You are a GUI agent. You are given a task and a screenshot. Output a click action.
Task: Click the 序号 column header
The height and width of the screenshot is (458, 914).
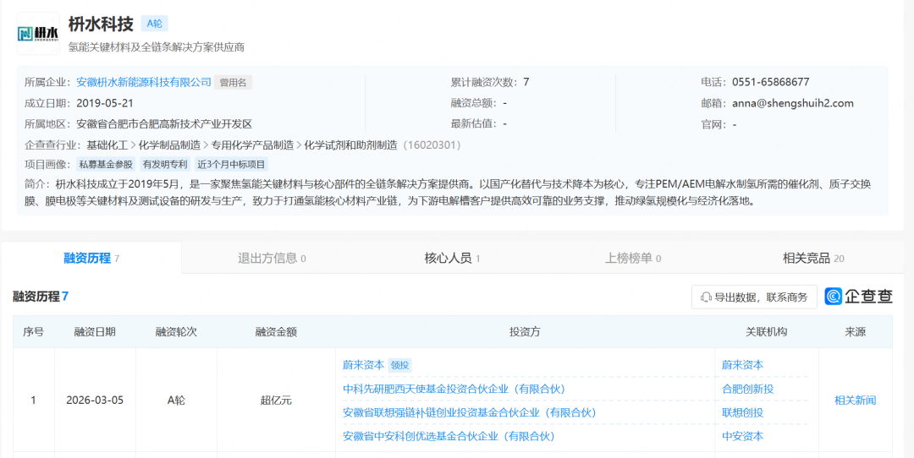point(33,332)
